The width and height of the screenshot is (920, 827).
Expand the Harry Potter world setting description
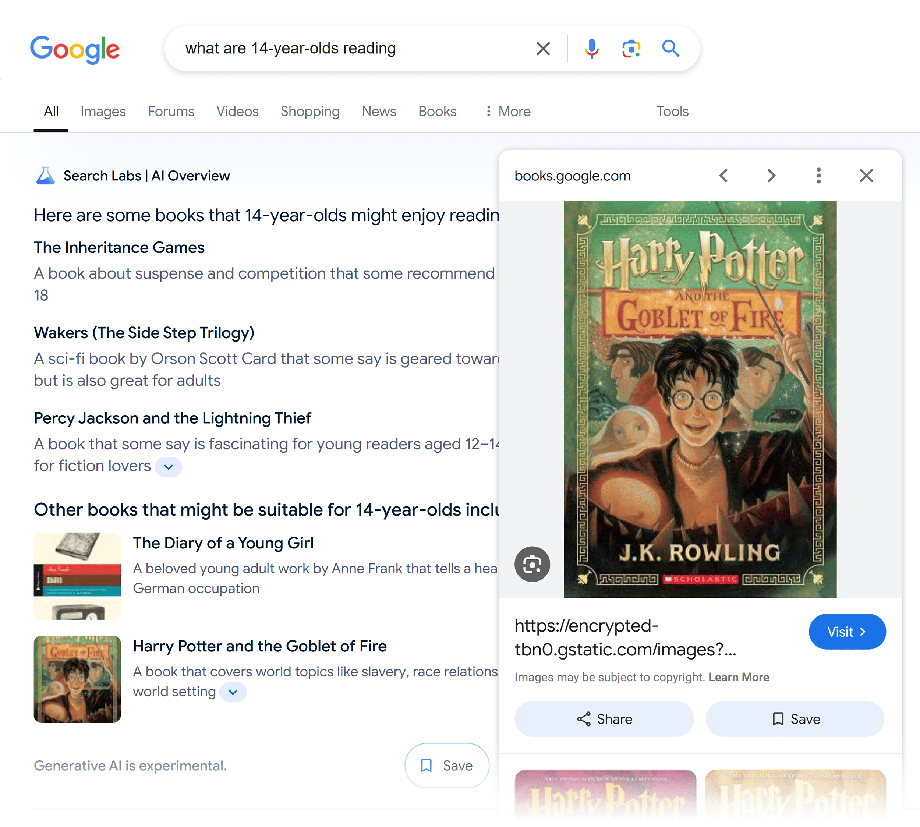point(233,692)
